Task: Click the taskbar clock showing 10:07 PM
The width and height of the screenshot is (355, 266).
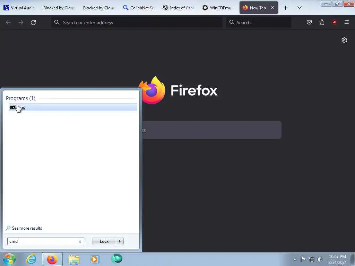Action: (x=337, y=259)
